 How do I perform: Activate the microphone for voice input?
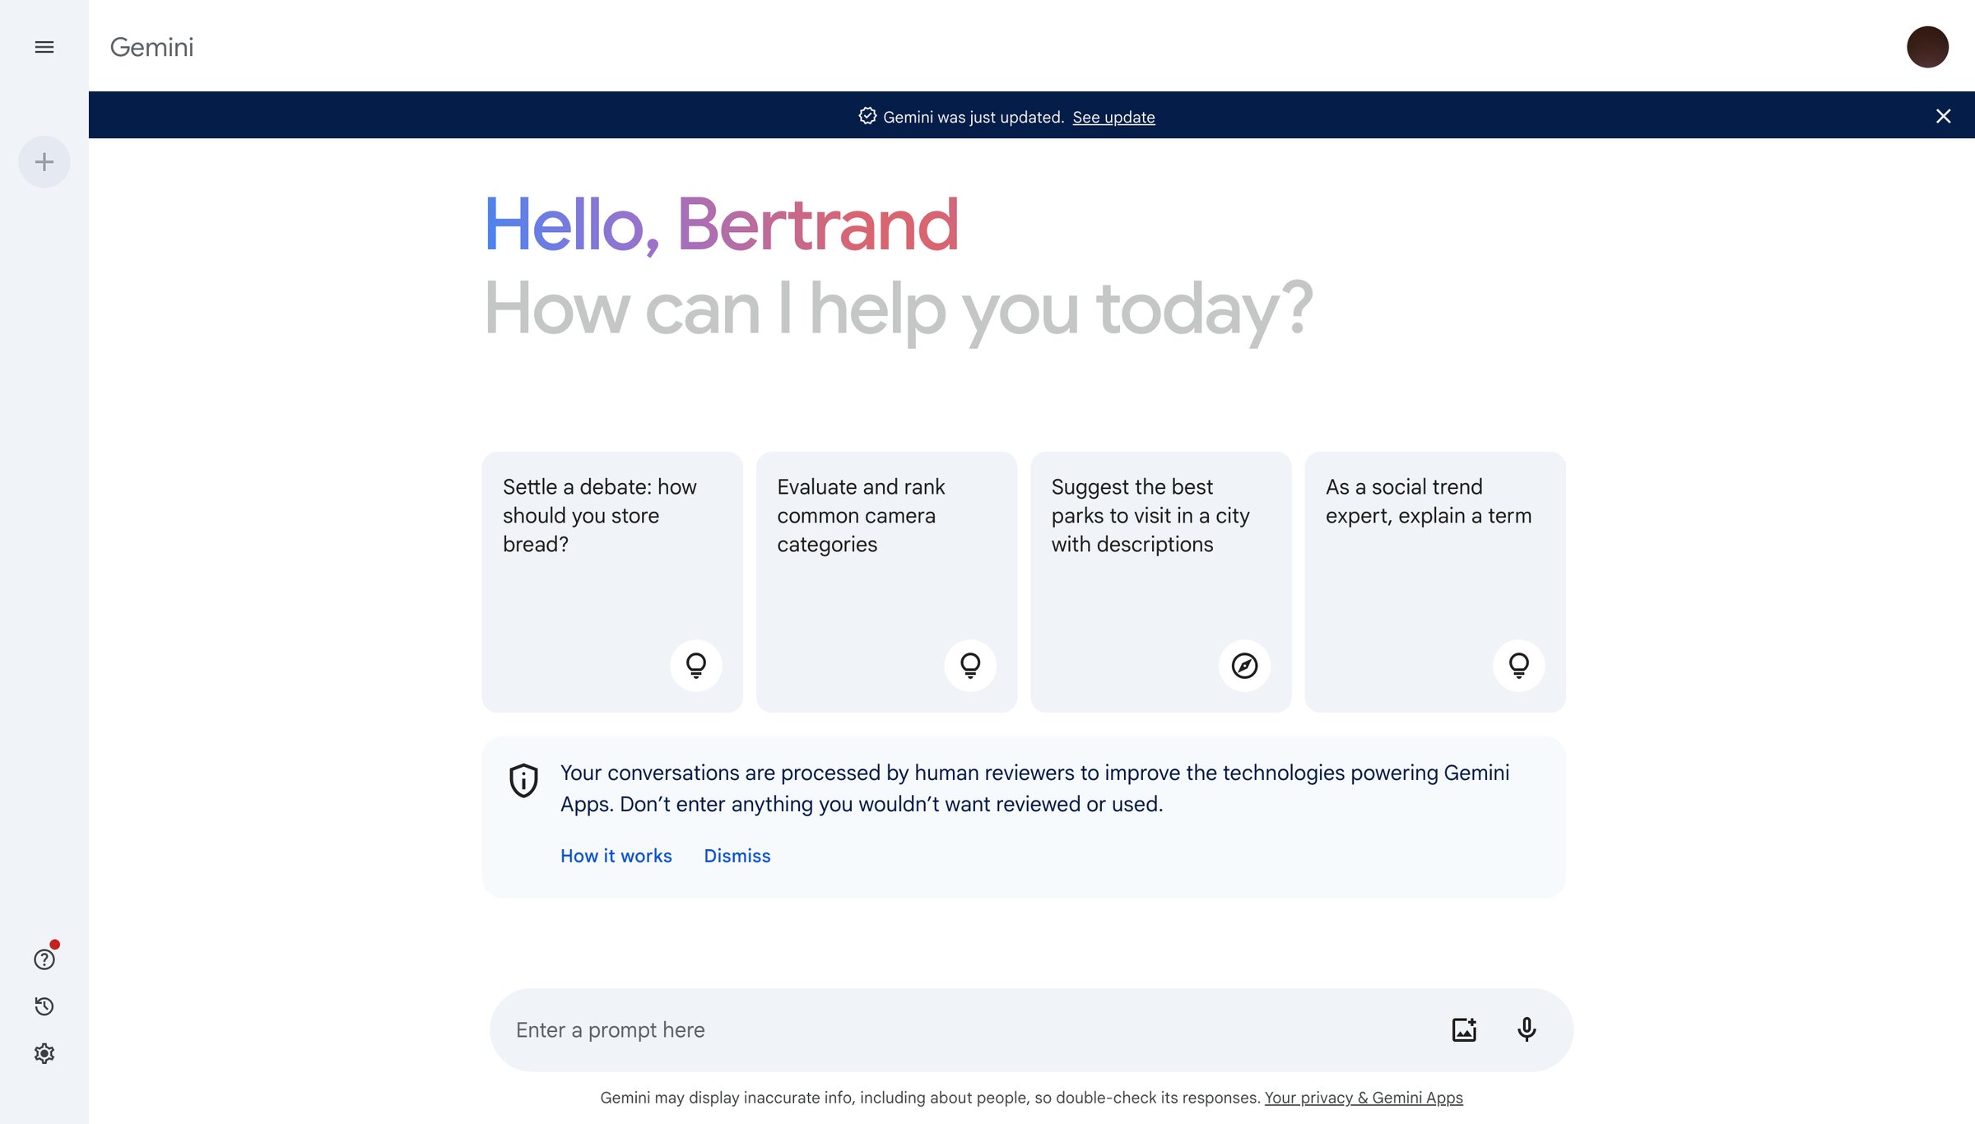(1527, 1029)
